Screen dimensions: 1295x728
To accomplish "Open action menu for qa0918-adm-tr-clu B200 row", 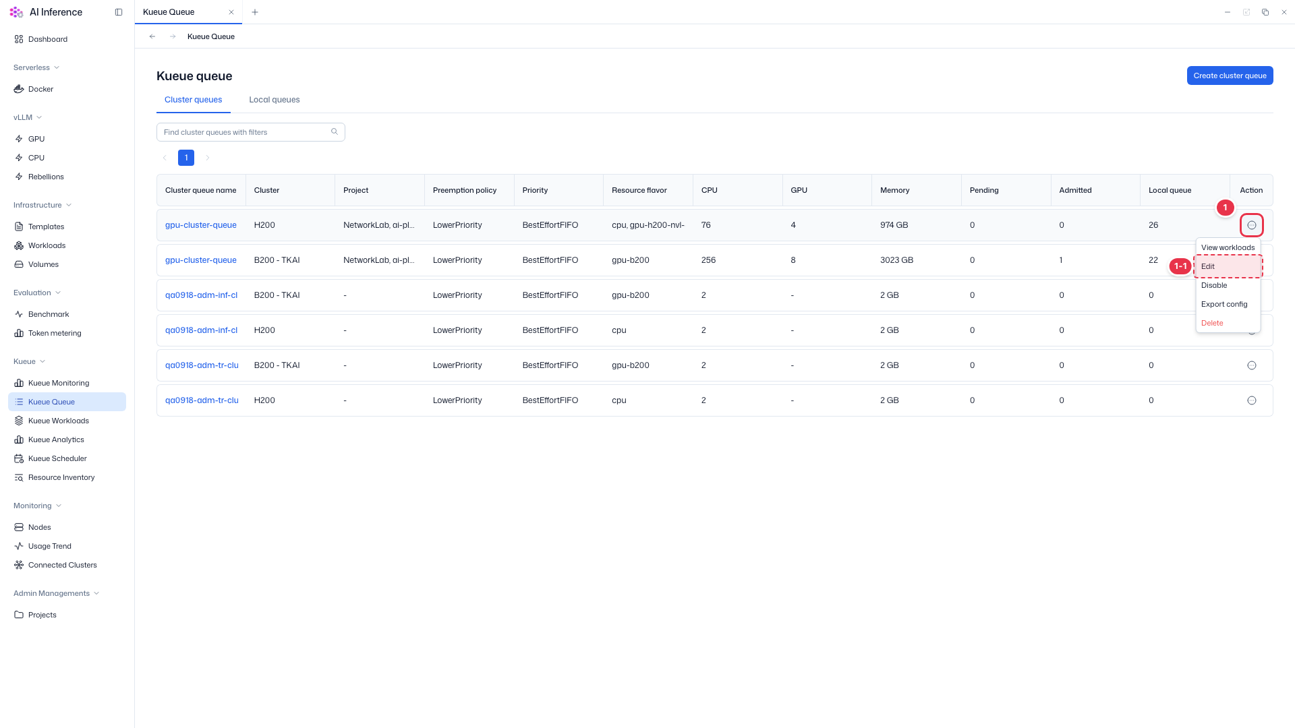I will 1252,365.
